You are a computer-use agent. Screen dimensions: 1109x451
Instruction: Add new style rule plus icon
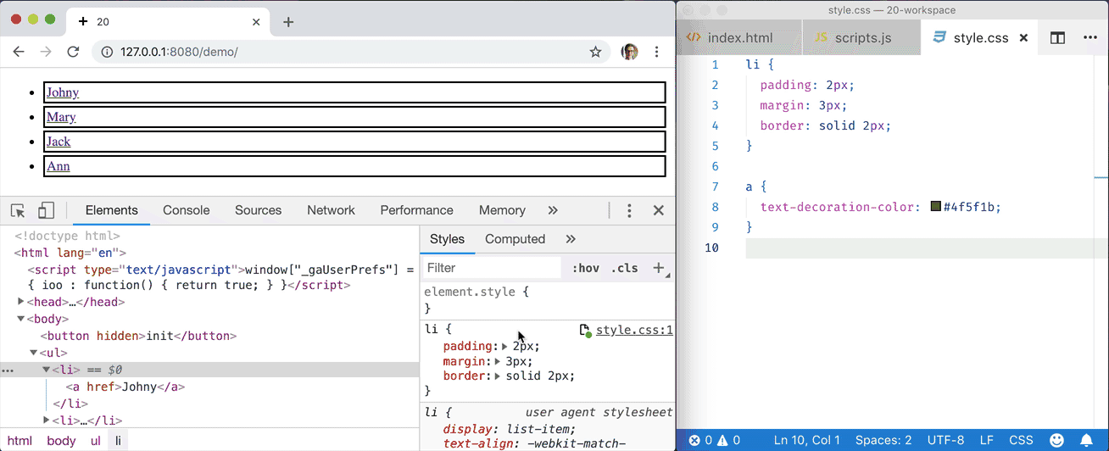[x=658, y=268]
